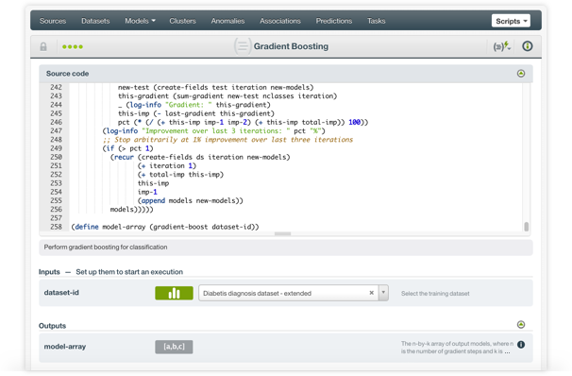Click the info icon in title bar
This screenshot has height=376, width=572.
click(527, 46)
